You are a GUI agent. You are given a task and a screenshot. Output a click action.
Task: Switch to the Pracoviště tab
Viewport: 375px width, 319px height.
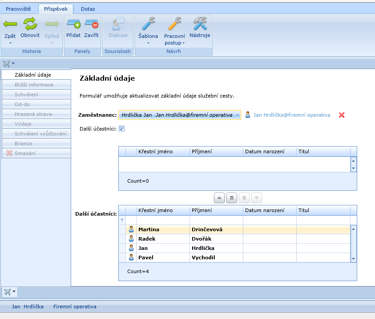(x=18, y=8)
